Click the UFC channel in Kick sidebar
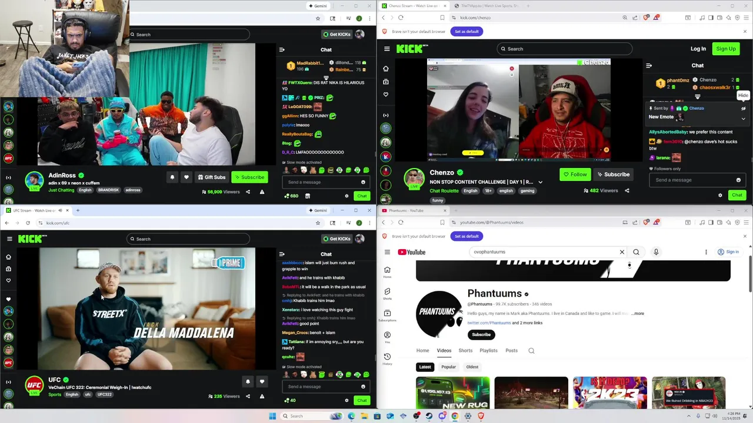The image size is (753, 423). click(x=8, y=362)
